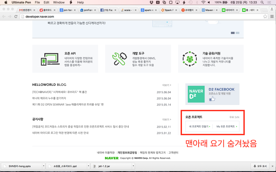Click the 무료 SVN link
276x172 pixels.
click(x=234, y=117)
